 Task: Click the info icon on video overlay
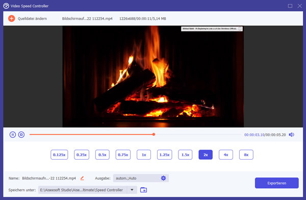(x=240, y=29)
